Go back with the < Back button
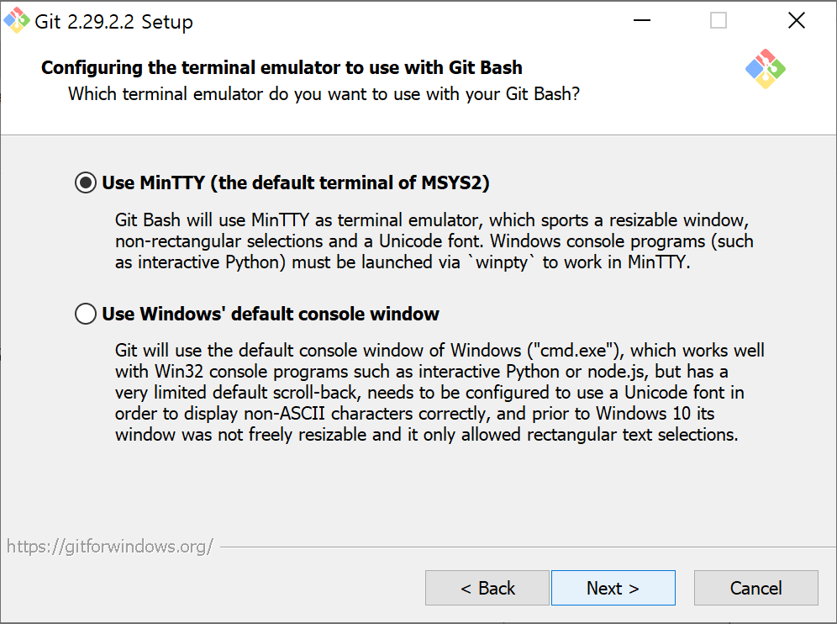The height and width of the screenshot is (624, 837). 487,588
